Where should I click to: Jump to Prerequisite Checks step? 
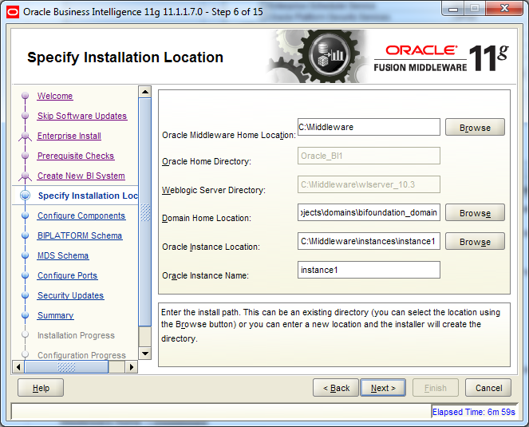(x=76, y=156)
